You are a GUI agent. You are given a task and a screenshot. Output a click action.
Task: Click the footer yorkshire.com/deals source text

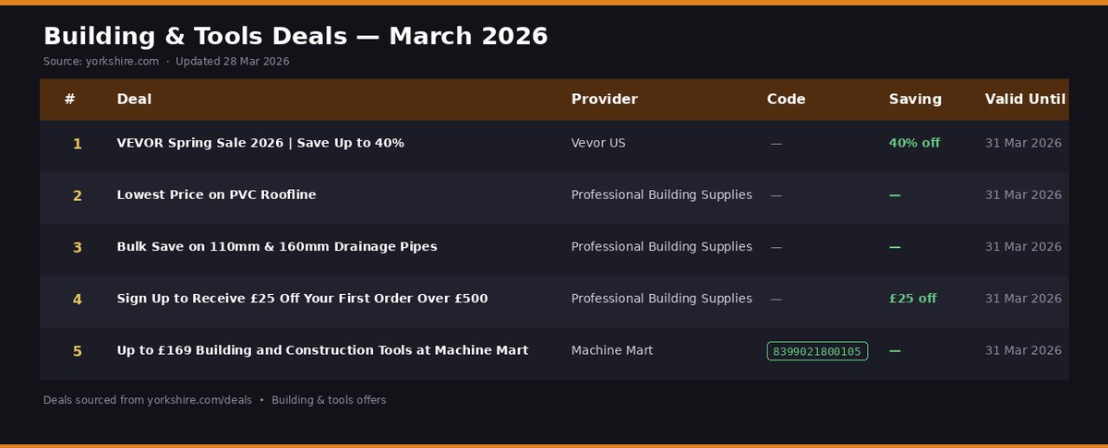(148, 401)
